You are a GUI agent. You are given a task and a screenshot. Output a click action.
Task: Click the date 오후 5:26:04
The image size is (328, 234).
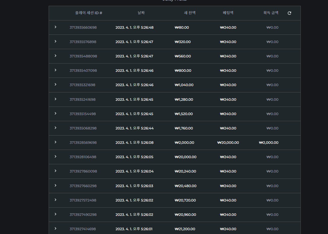134,171
